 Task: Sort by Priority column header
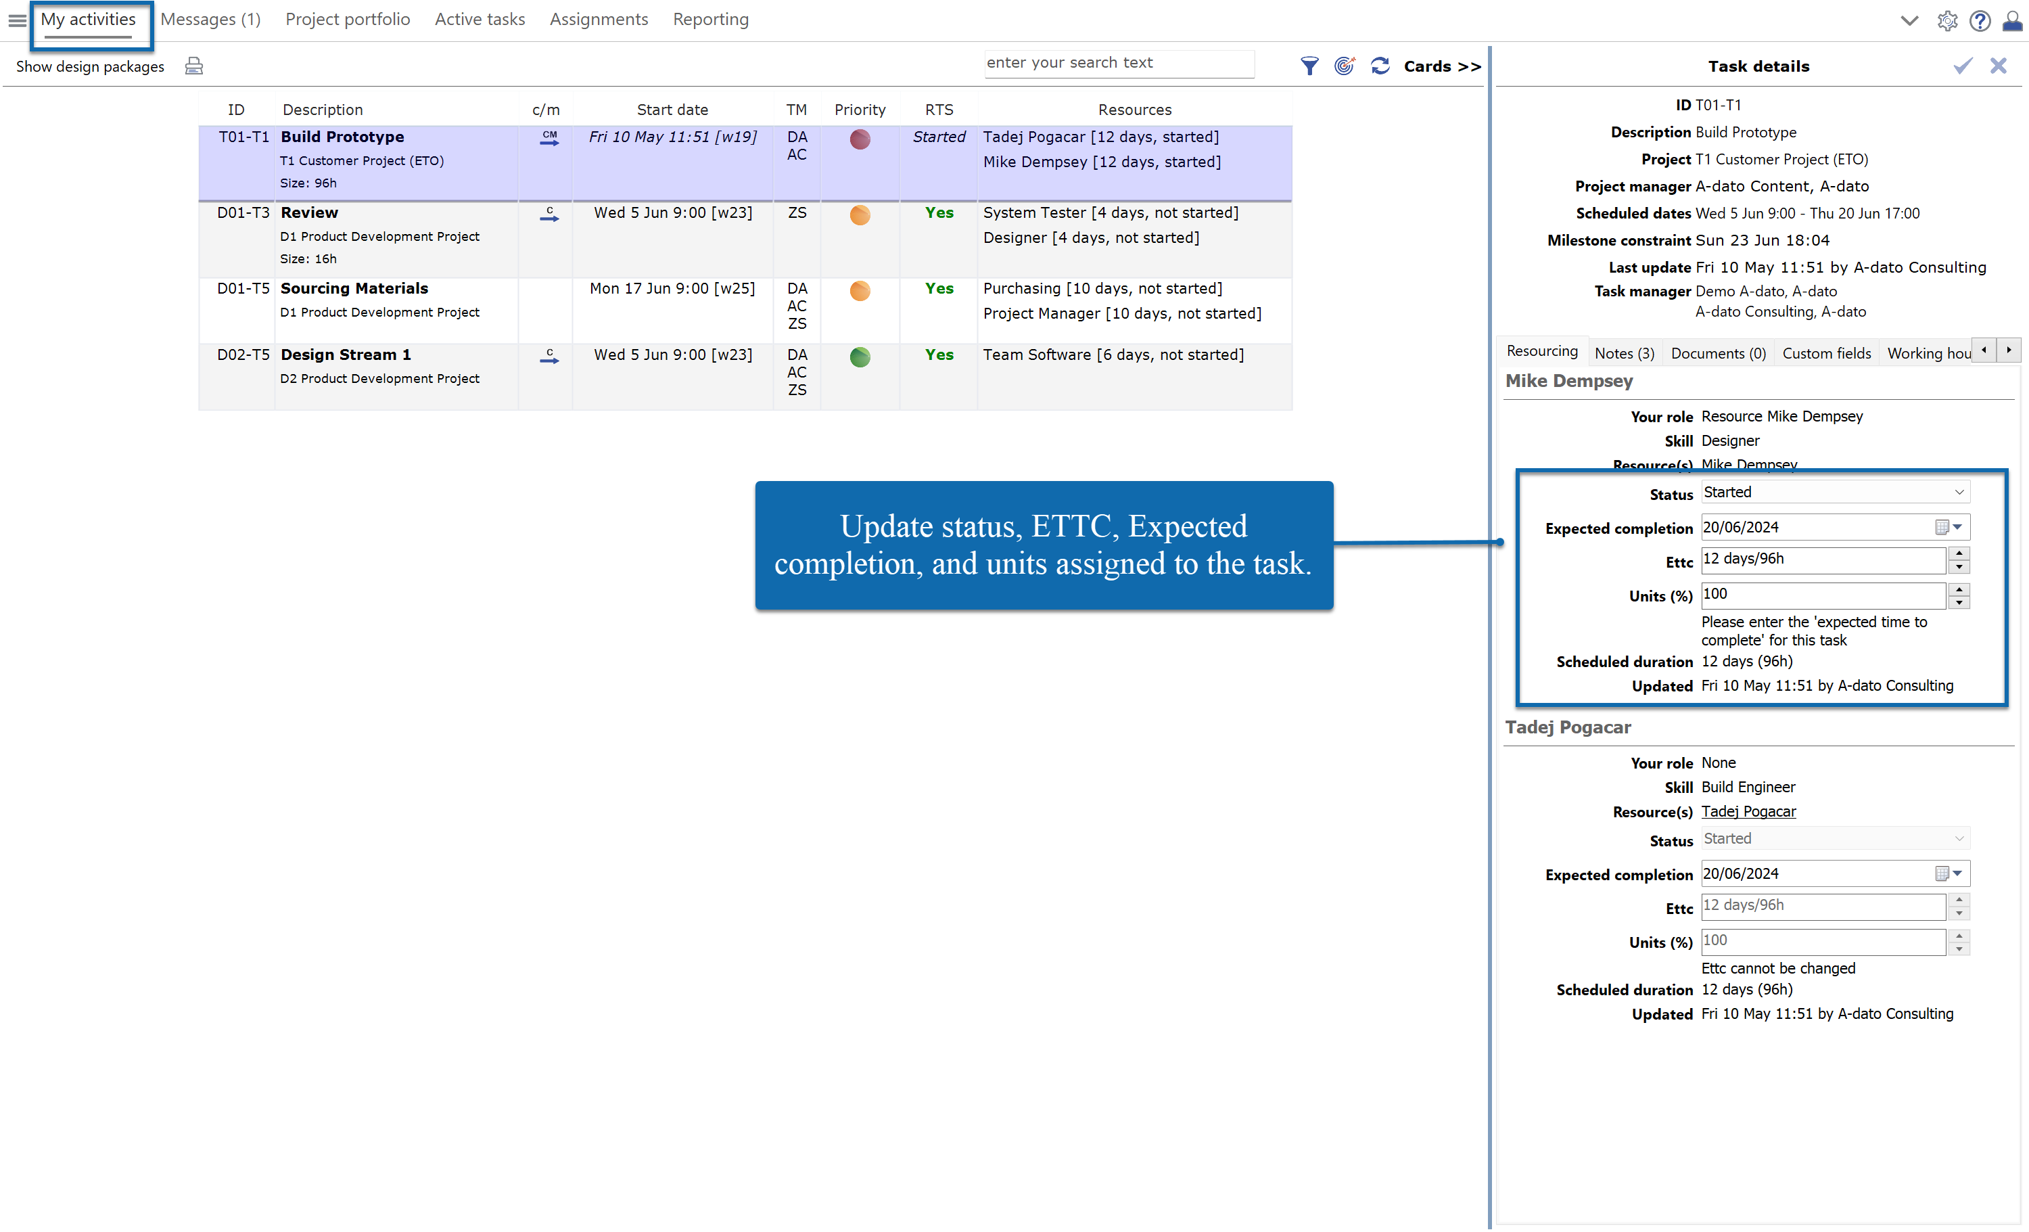click(860, 110)
